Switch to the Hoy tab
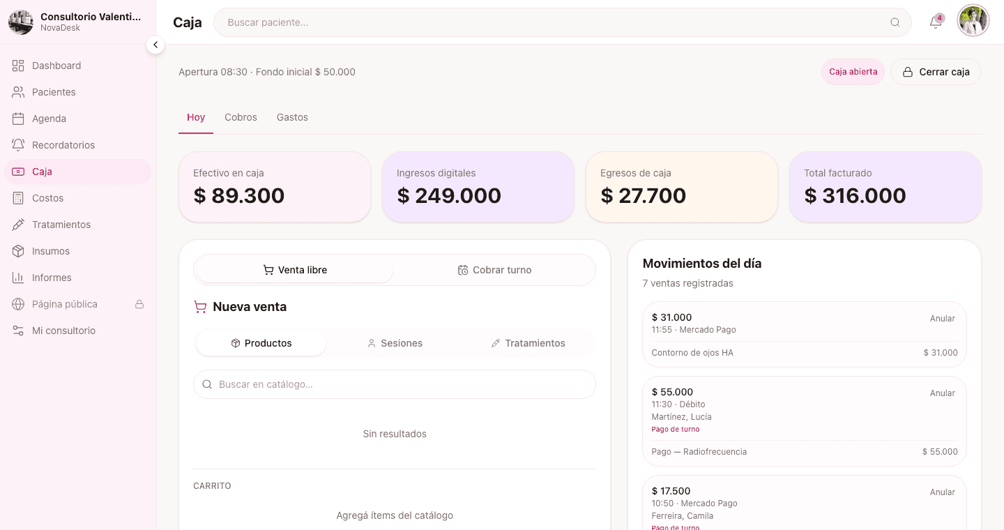Viewport: 1004px width, 530px height. tap(196, 117)
